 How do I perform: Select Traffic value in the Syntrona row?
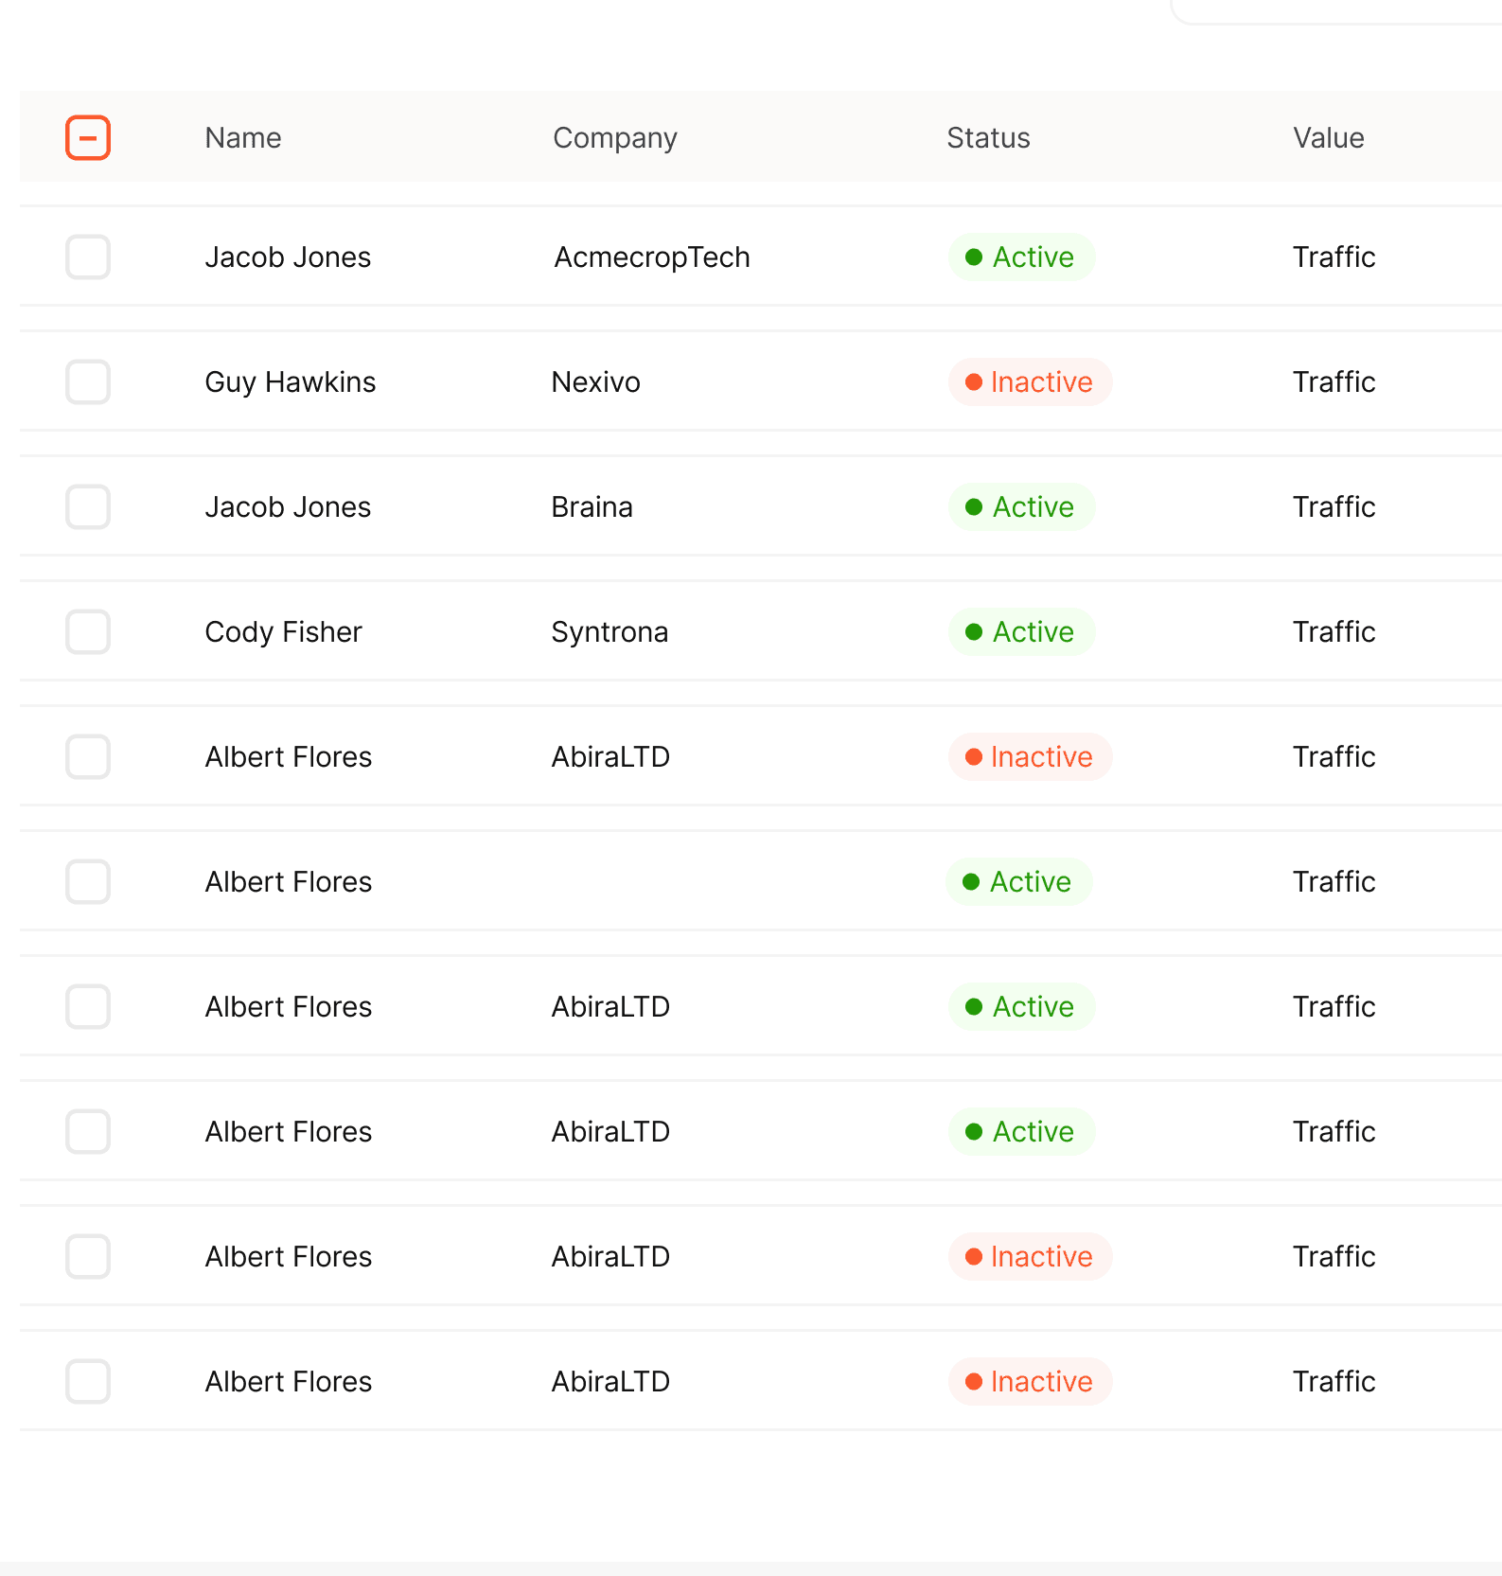click(x=1334, y=632)
